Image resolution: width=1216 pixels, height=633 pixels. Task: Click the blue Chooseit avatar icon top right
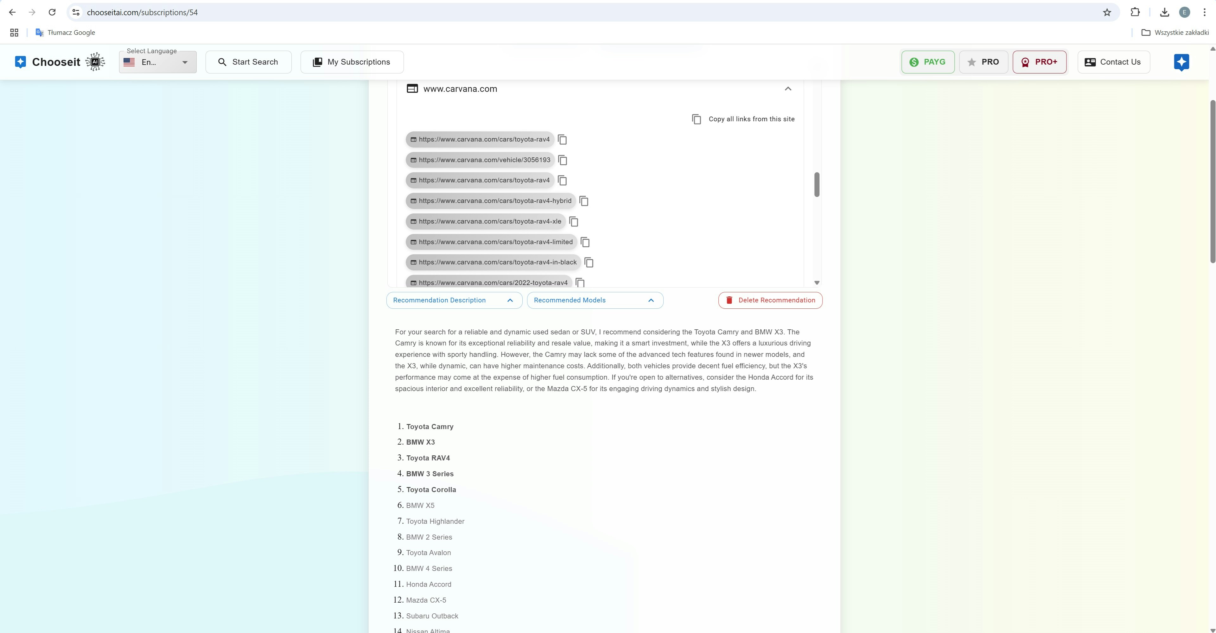pyautogui.click(x=1181, y=62)
